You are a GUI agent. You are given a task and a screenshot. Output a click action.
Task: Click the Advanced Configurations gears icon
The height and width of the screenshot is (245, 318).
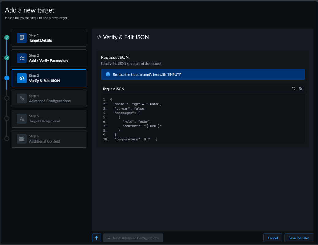[x=22, y=98]
